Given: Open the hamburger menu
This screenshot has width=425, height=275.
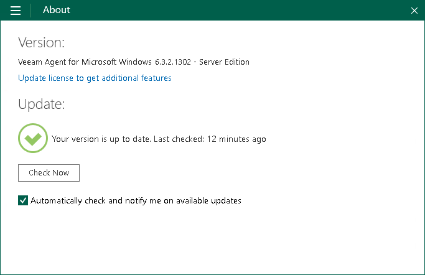Looking at the screenshot, I should point(16,11).
